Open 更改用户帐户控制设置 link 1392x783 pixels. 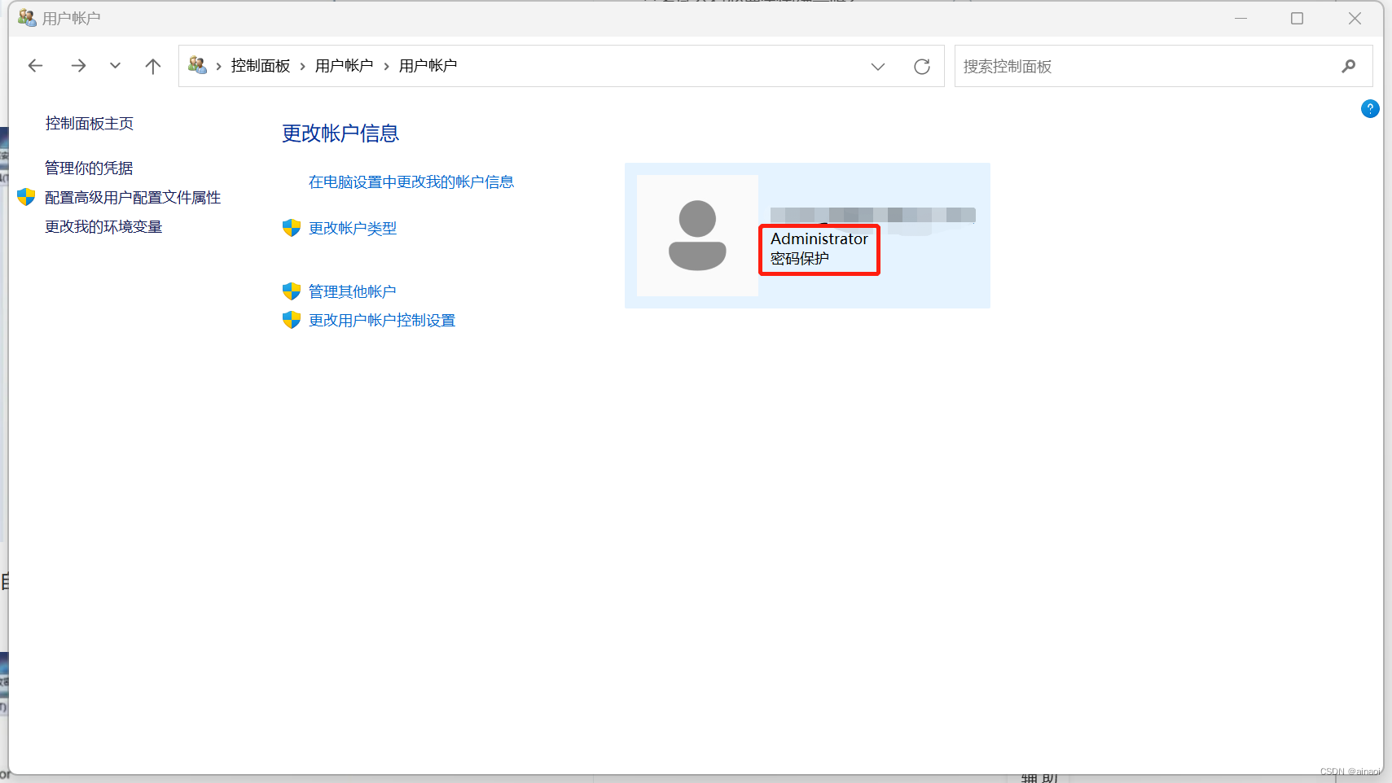382,321
